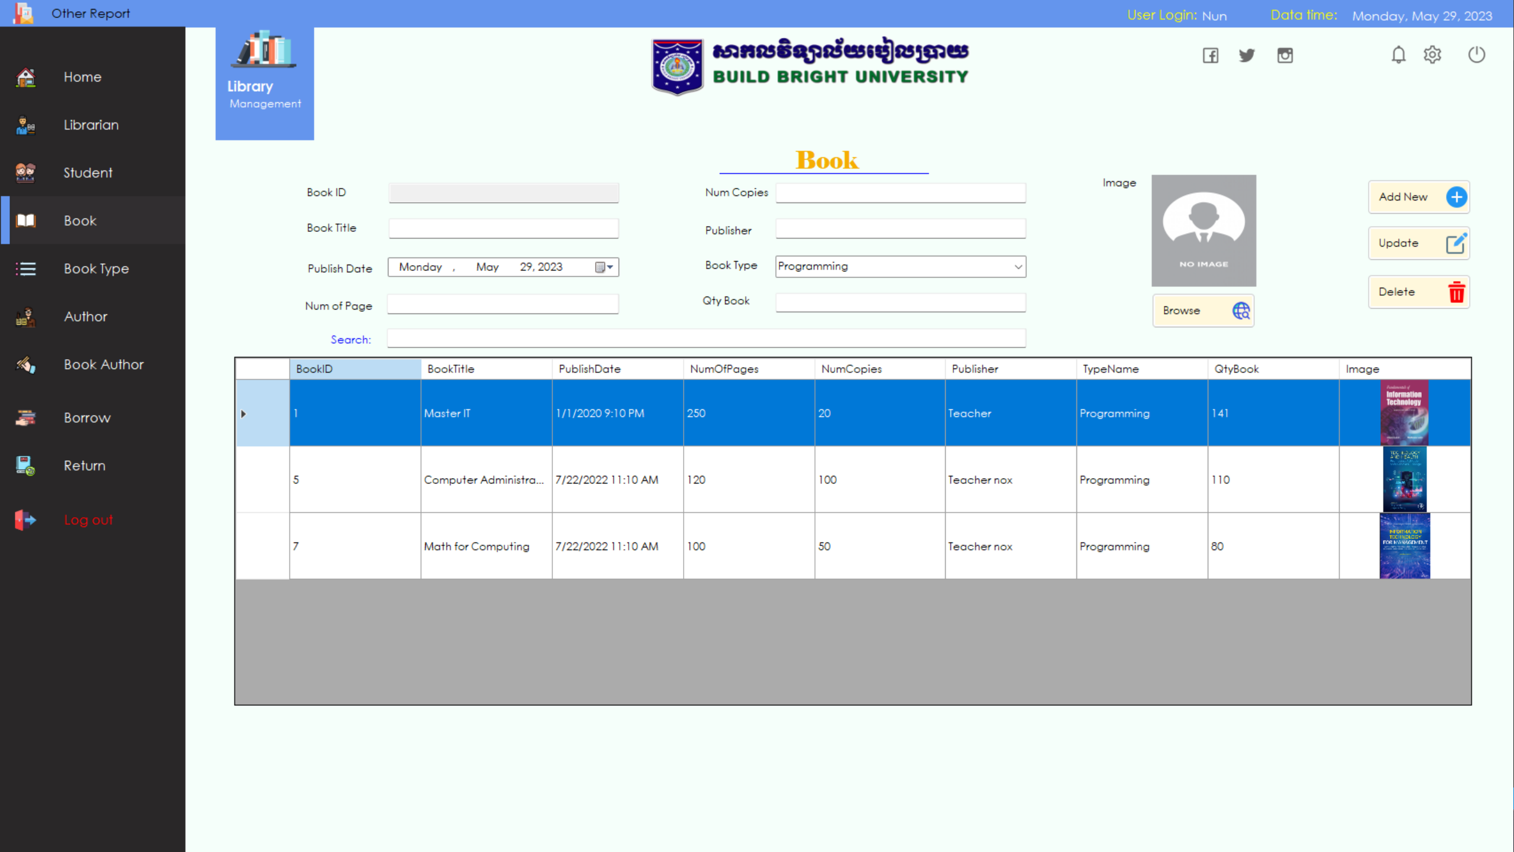The image size is (1514, 852).
Task: Open the Facebook icon in the header
Action: 1210,55
